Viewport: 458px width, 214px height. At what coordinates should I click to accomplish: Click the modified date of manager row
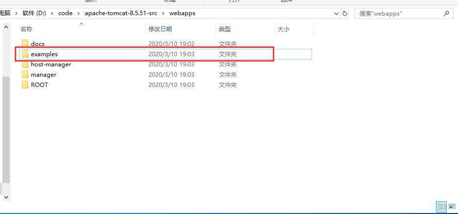point(171,75)
